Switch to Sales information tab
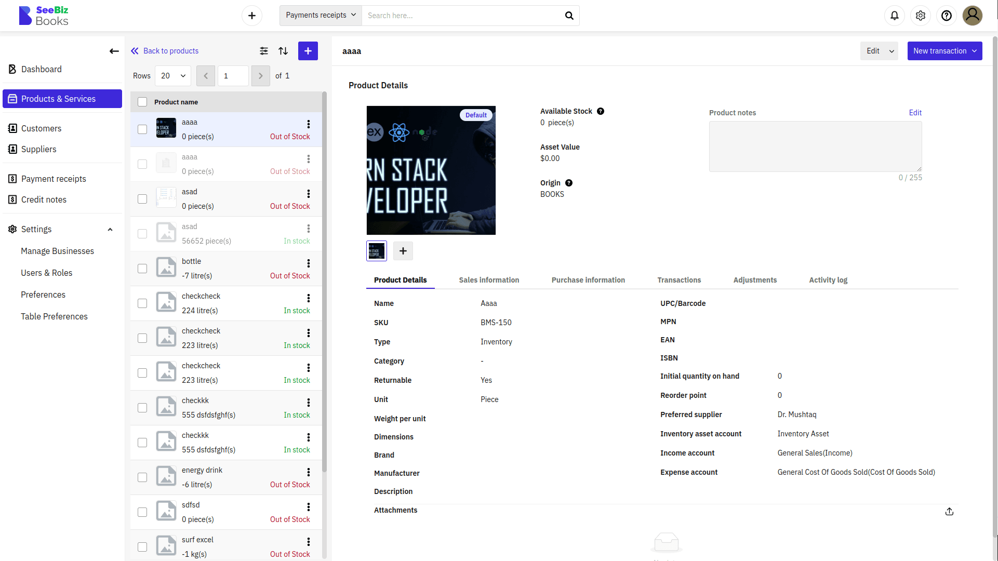This screenshot has height=561, width=998. pyautogui.click(x=489, y=280)
